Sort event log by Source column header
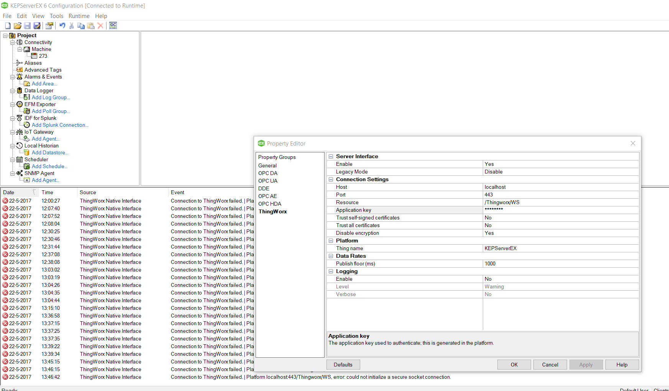 [x=123, y=192]
